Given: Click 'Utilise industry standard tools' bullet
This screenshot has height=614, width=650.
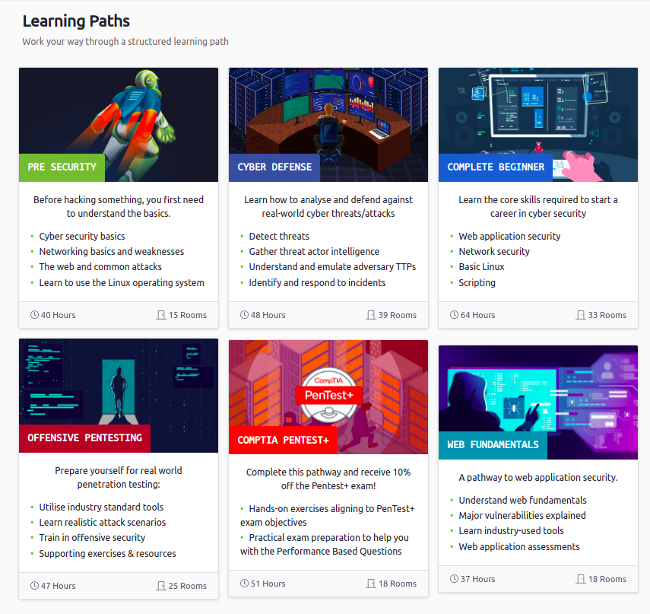Looking at the screenshot, I should 101,507.
